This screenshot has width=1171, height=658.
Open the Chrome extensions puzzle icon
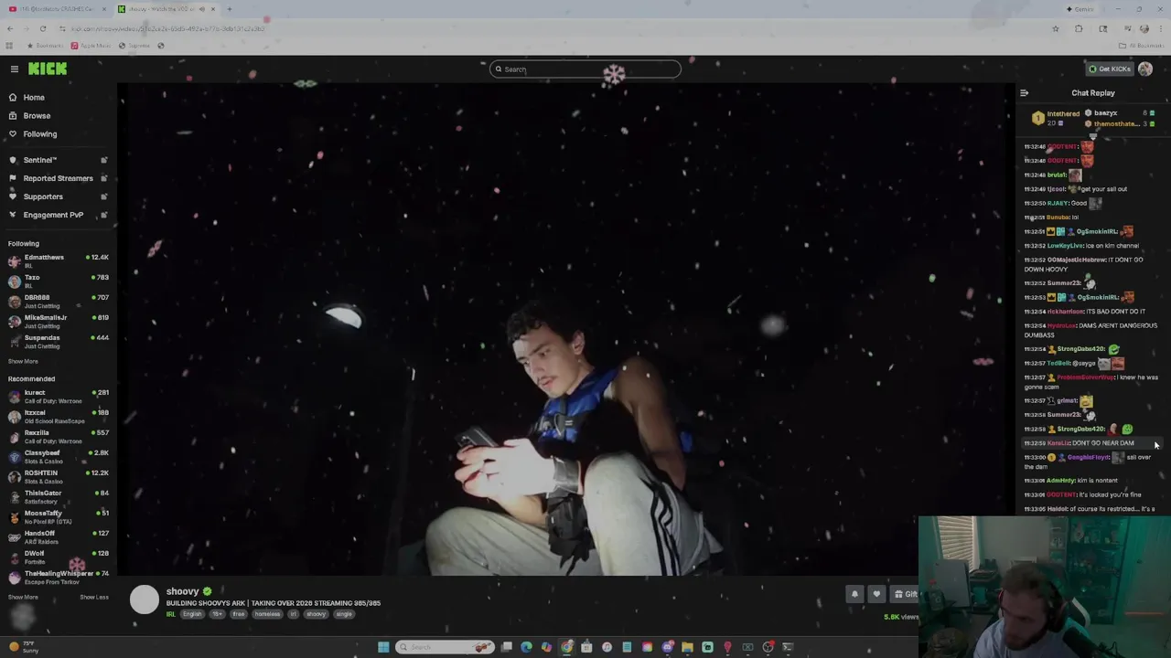1079,28
